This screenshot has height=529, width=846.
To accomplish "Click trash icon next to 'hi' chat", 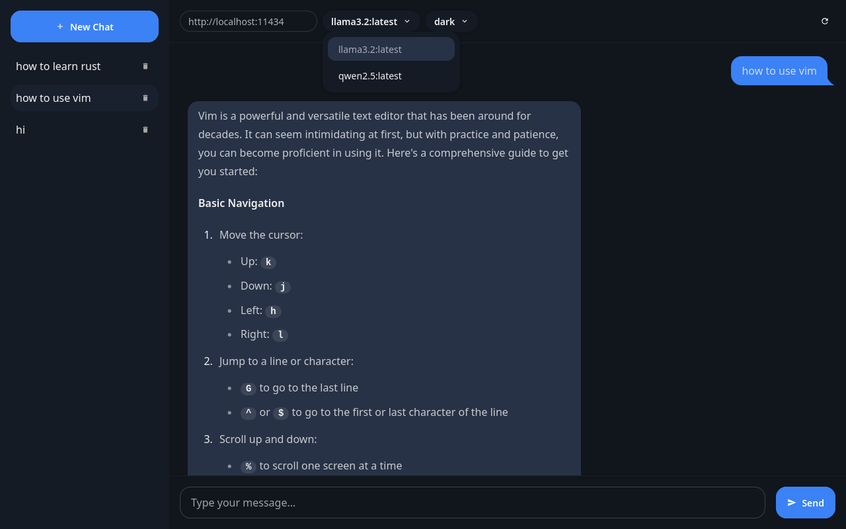I will 145,130.
